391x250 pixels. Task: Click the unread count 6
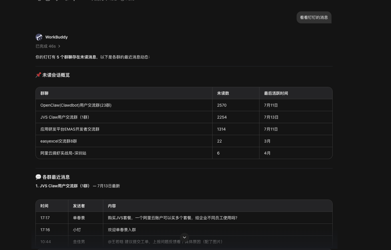(x=218, y=153)
